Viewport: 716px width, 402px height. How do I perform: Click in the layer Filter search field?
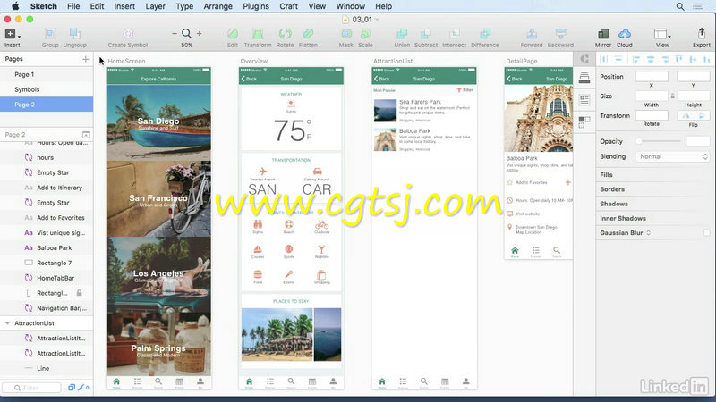31,388
